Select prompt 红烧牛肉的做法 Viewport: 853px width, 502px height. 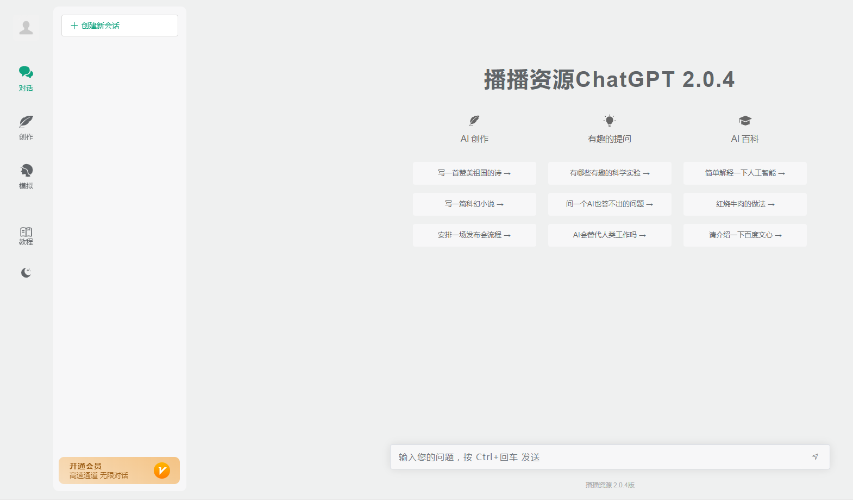745,204
